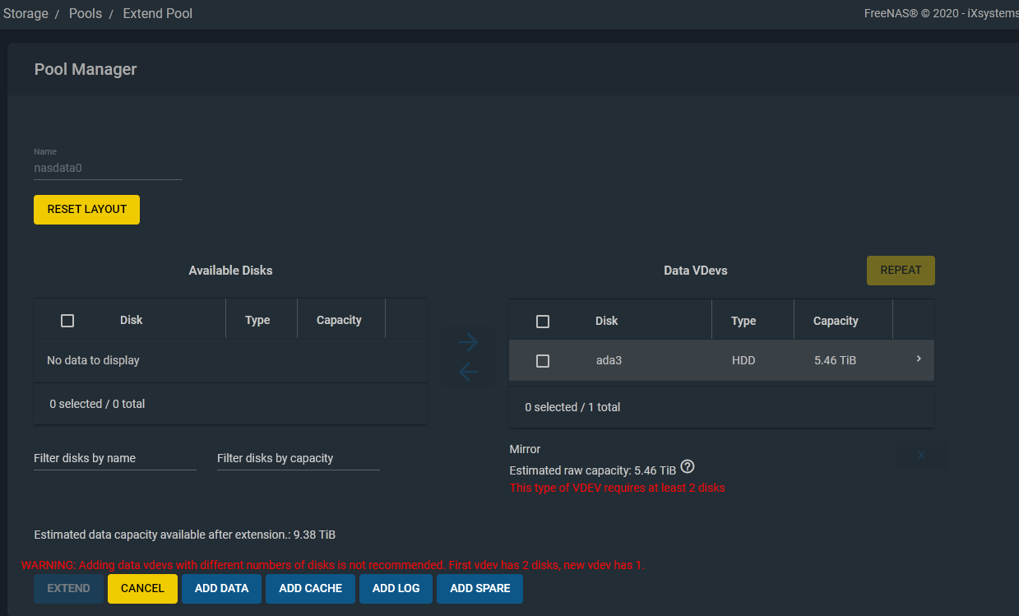Screen dimensions: 1019x616
Task: Sort Data VDevs by Capacity column
Action: 836,321
